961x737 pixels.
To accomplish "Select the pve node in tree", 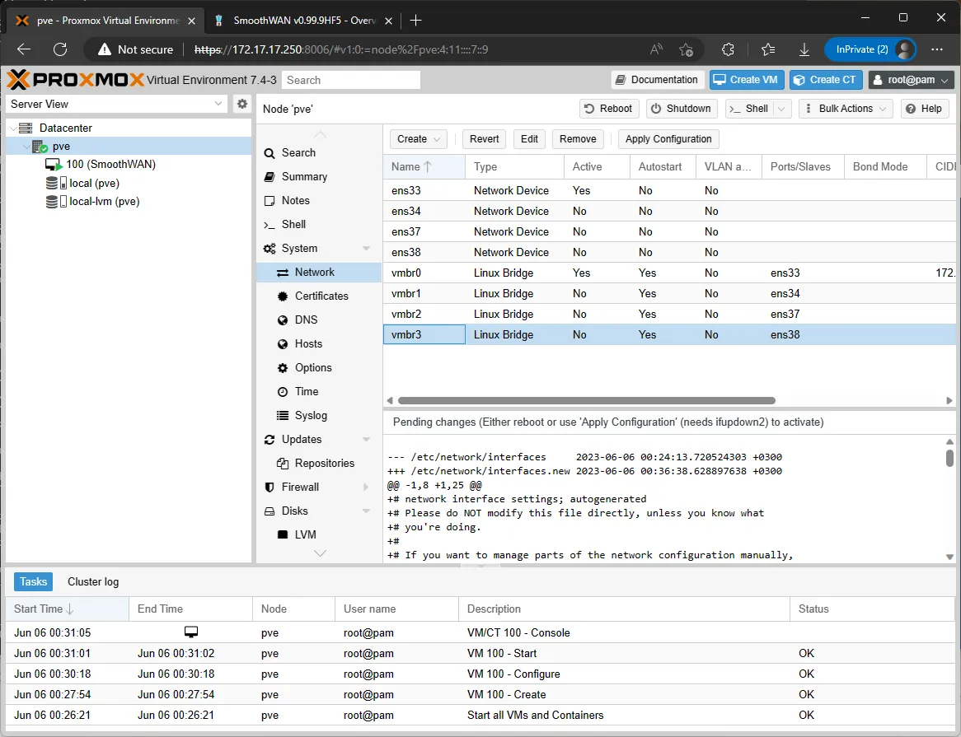I will point(61,147).
